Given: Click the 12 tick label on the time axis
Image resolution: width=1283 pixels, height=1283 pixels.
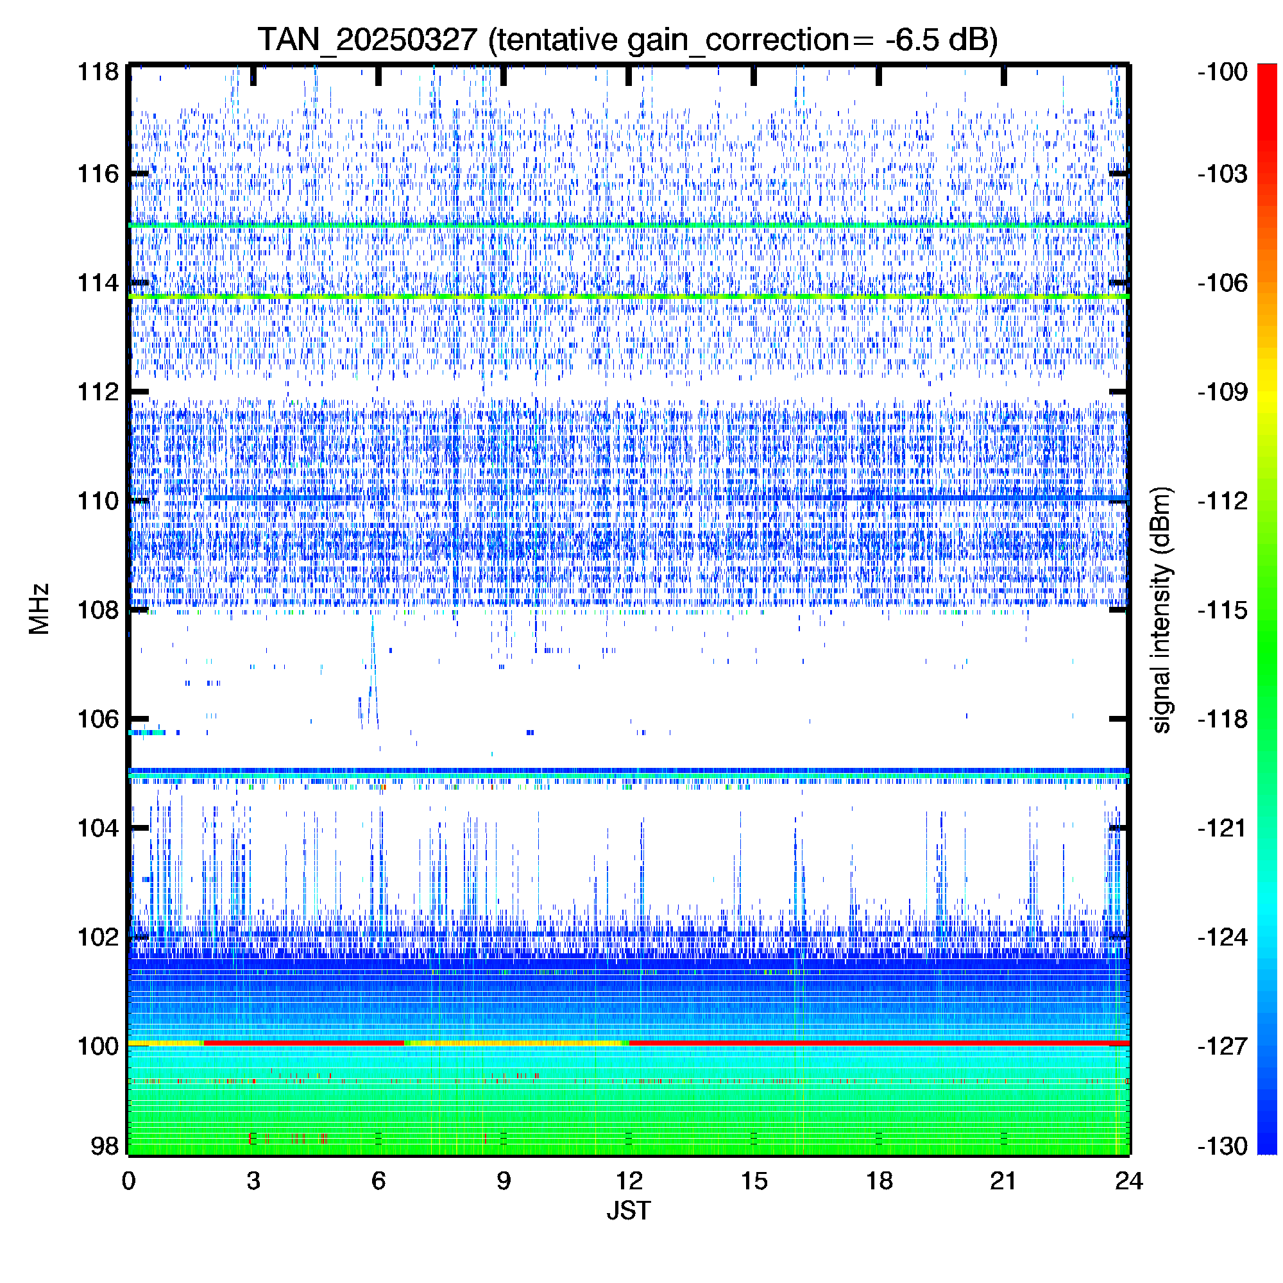Looking at the screenshot, I should coord(628,1180).
